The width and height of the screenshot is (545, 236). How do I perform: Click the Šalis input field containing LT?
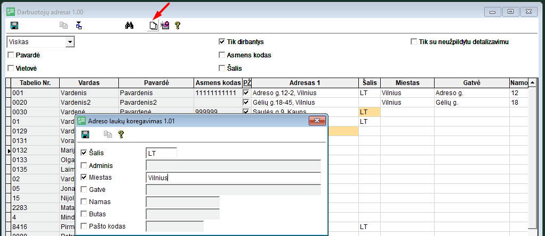[162, 153]
